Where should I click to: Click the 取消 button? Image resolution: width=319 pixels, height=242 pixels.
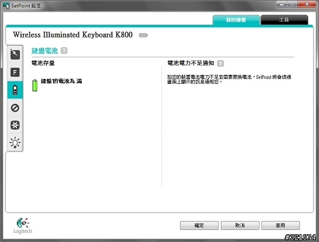pyautogui.click(x=240, y=226)
